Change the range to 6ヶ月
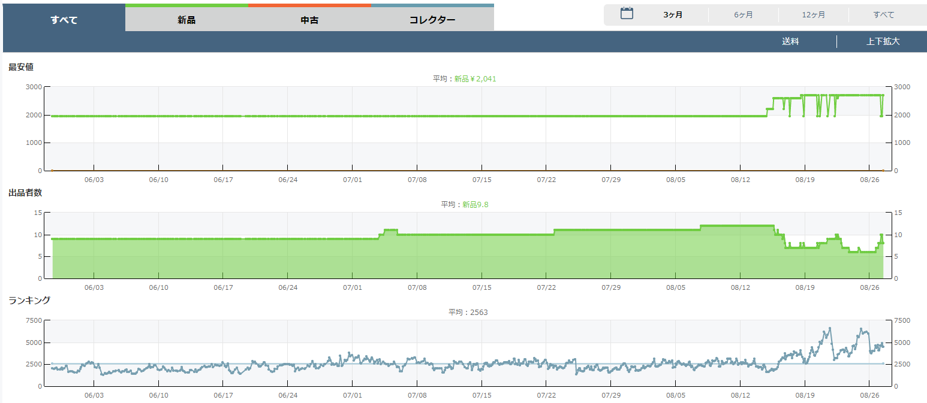 click(x=744, y=15)
